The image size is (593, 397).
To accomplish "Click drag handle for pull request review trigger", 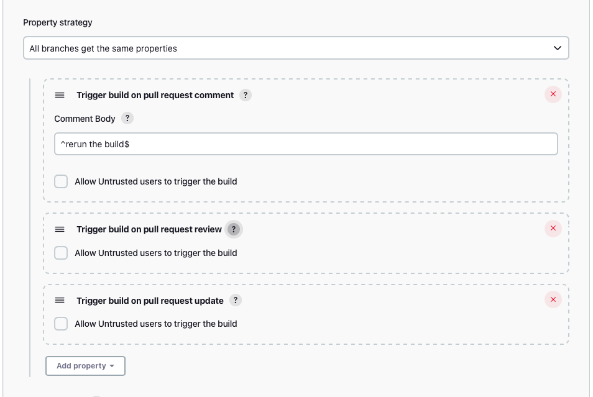I will pos(60,229).
